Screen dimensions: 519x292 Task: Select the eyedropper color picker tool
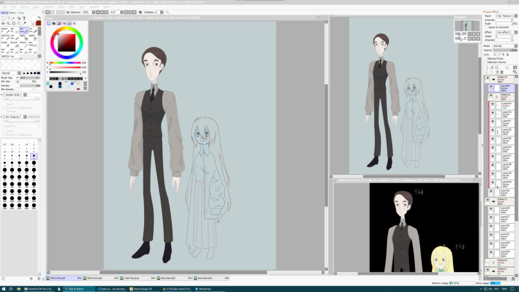[x=24, y=23]
